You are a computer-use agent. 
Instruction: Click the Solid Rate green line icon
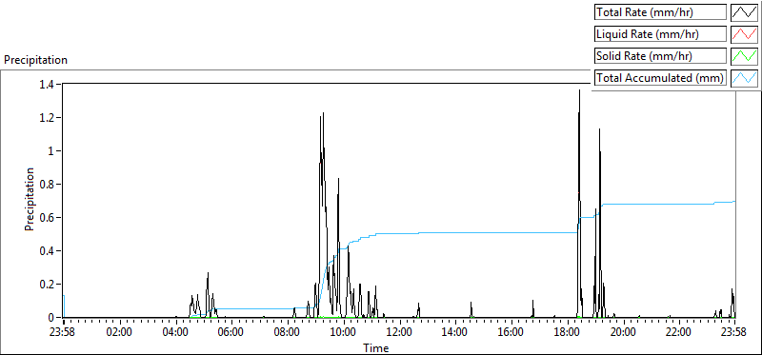pyautogui.click(x=744, y=56)
